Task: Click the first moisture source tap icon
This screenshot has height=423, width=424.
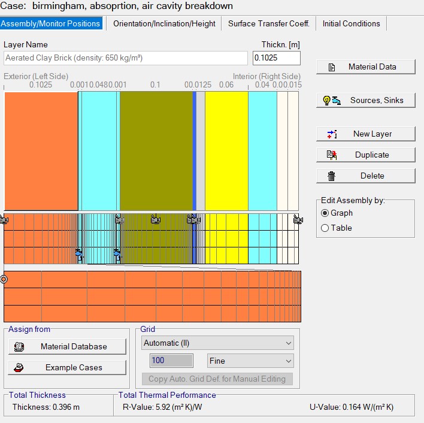Action: 79,254
